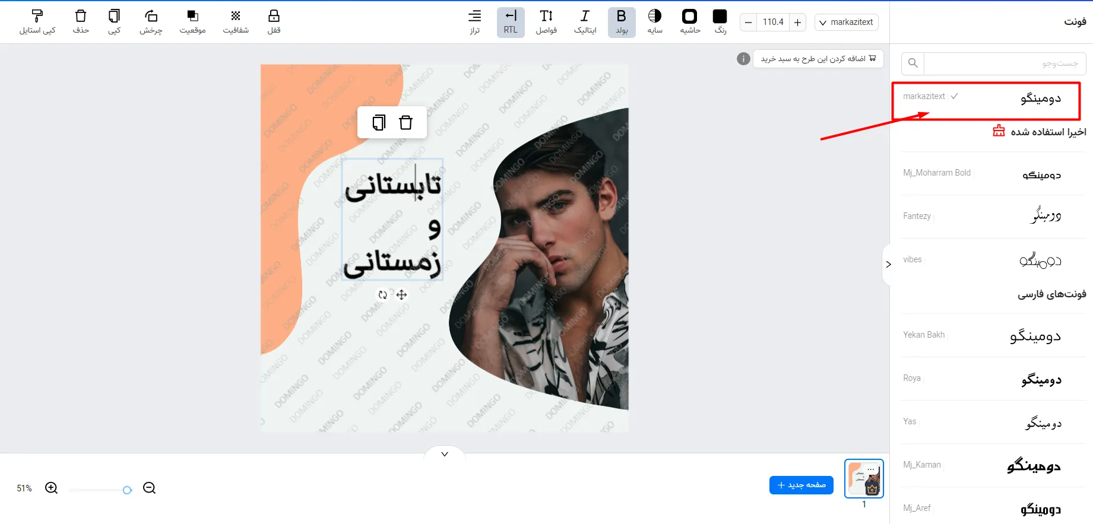The image size is (1093, 524).
Task: Click the copy (کپی) toolbar icon
Action: click(114, 22)
